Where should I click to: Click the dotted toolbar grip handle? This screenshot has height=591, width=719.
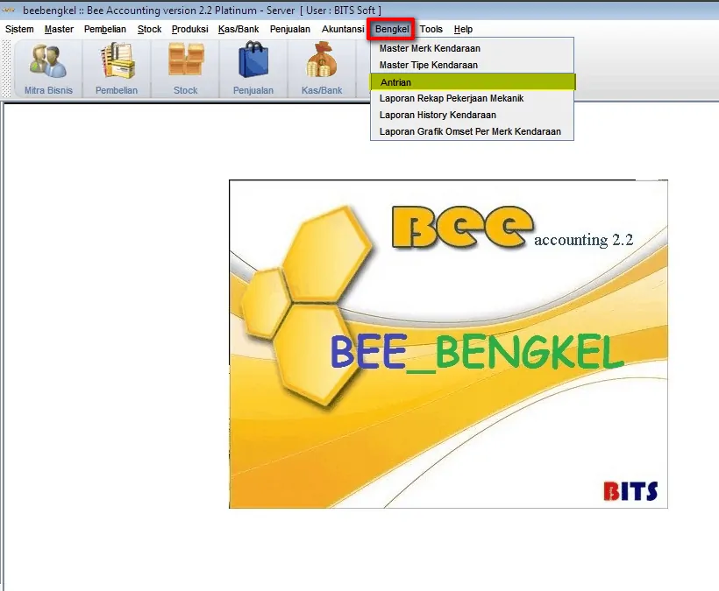tap(6, 68)
